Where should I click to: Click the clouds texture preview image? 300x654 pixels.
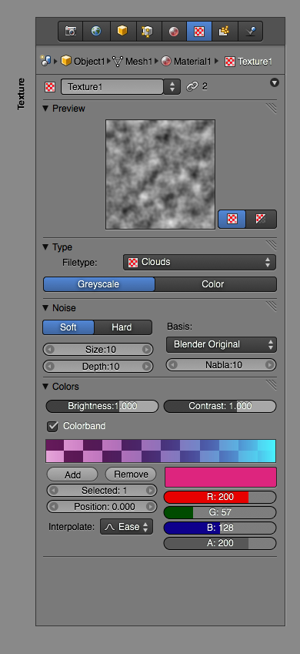tap(161, 174)
